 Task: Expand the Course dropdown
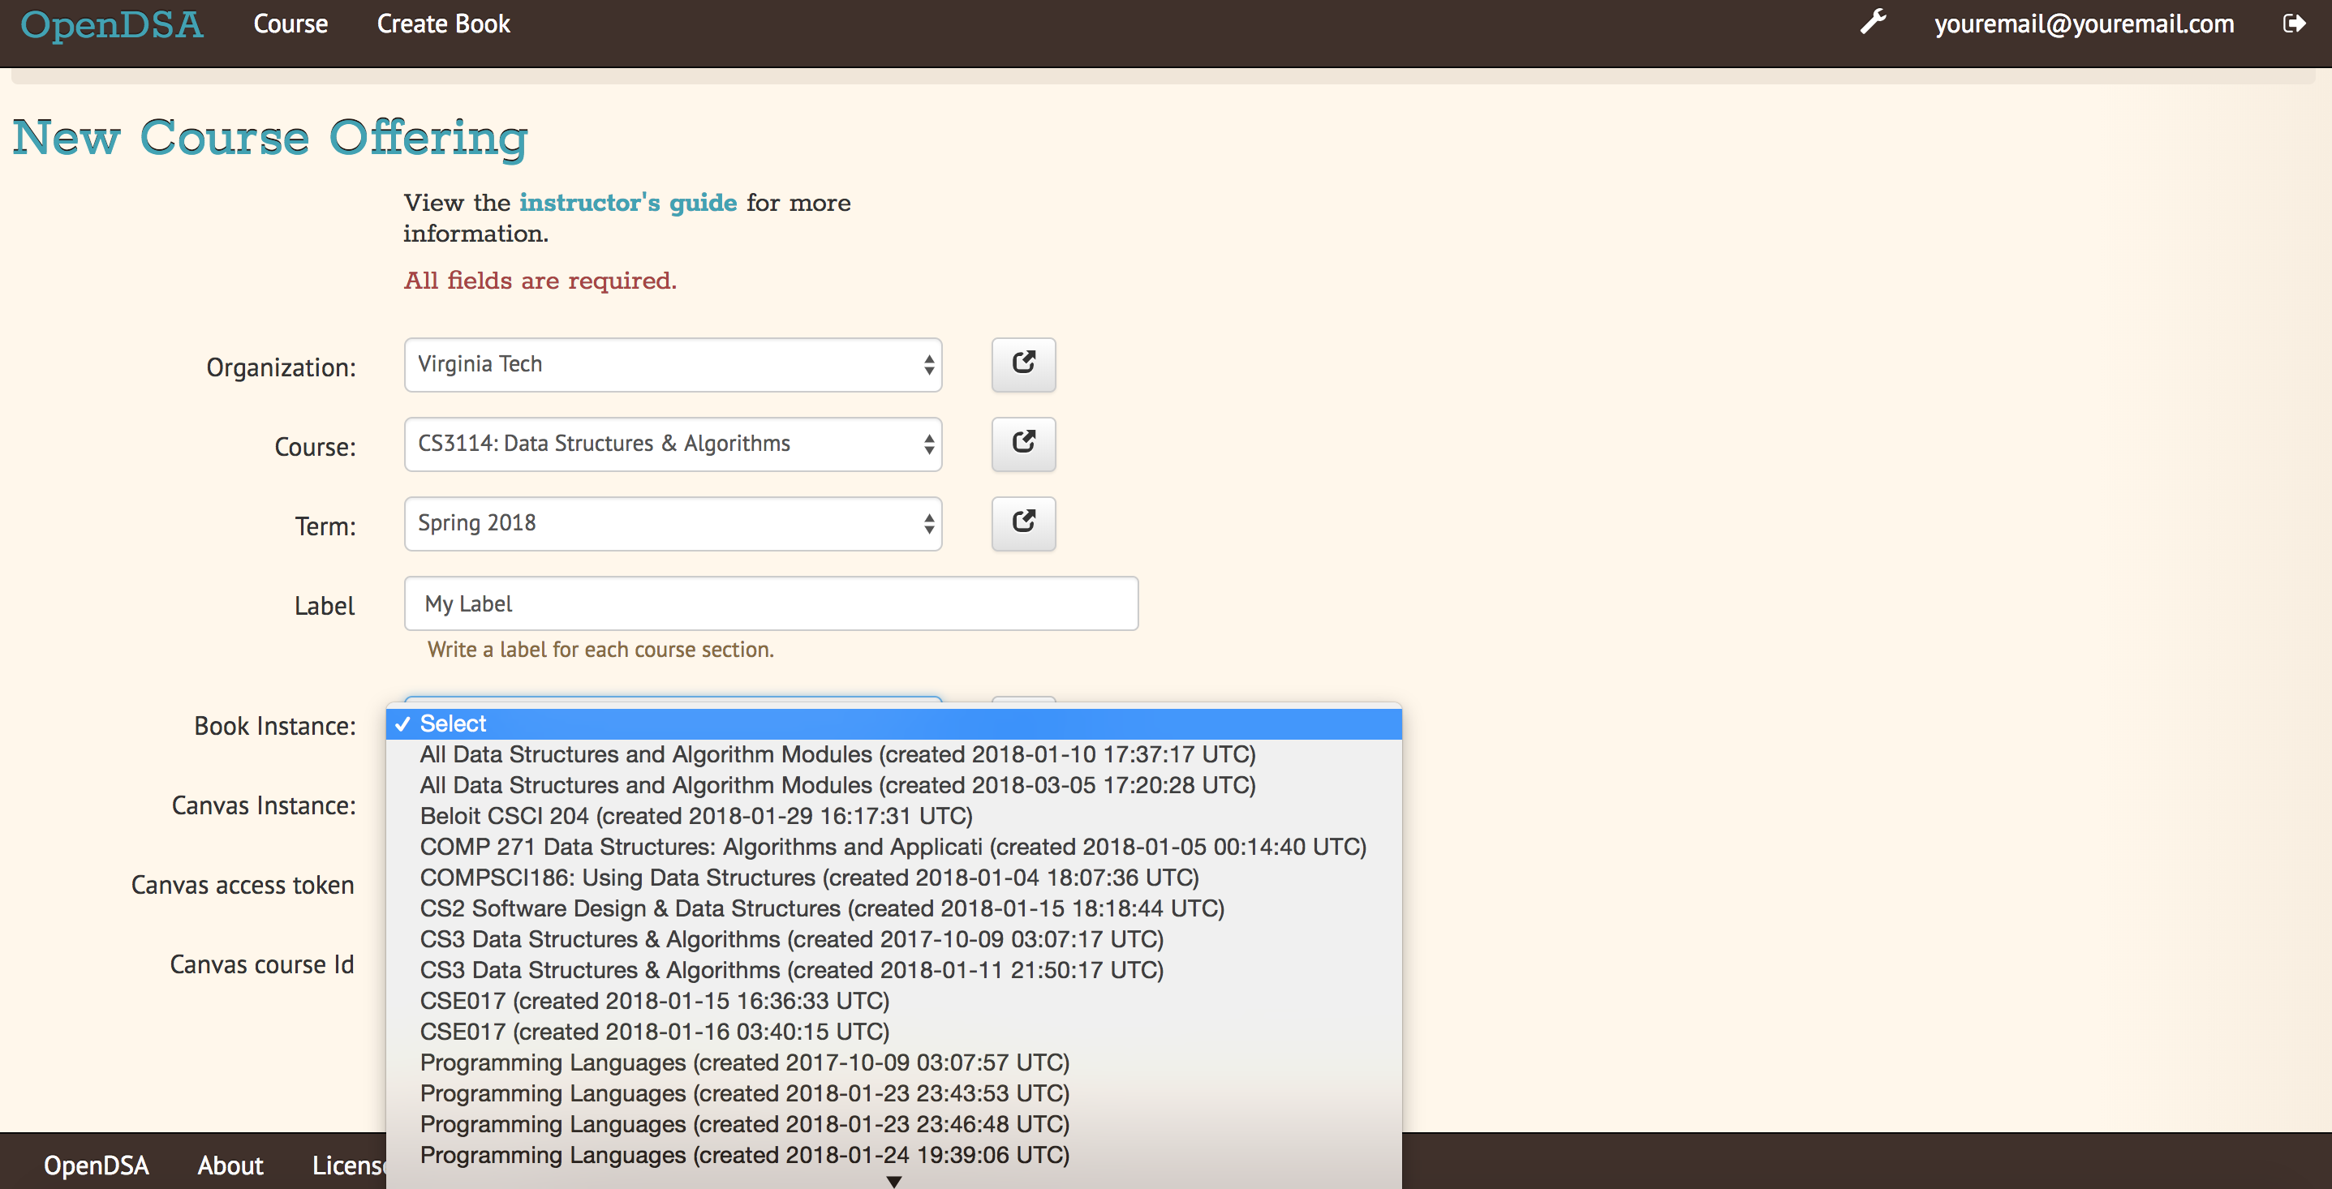point(673,444)
